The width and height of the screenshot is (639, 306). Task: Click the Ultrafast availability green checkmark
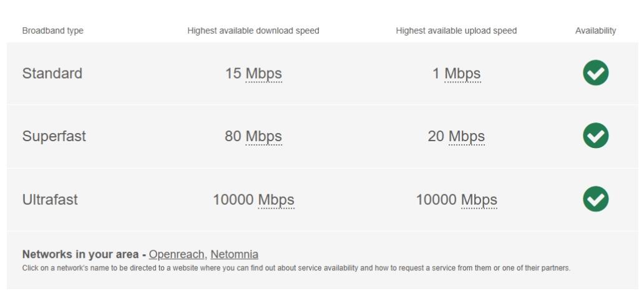[595, 199]
